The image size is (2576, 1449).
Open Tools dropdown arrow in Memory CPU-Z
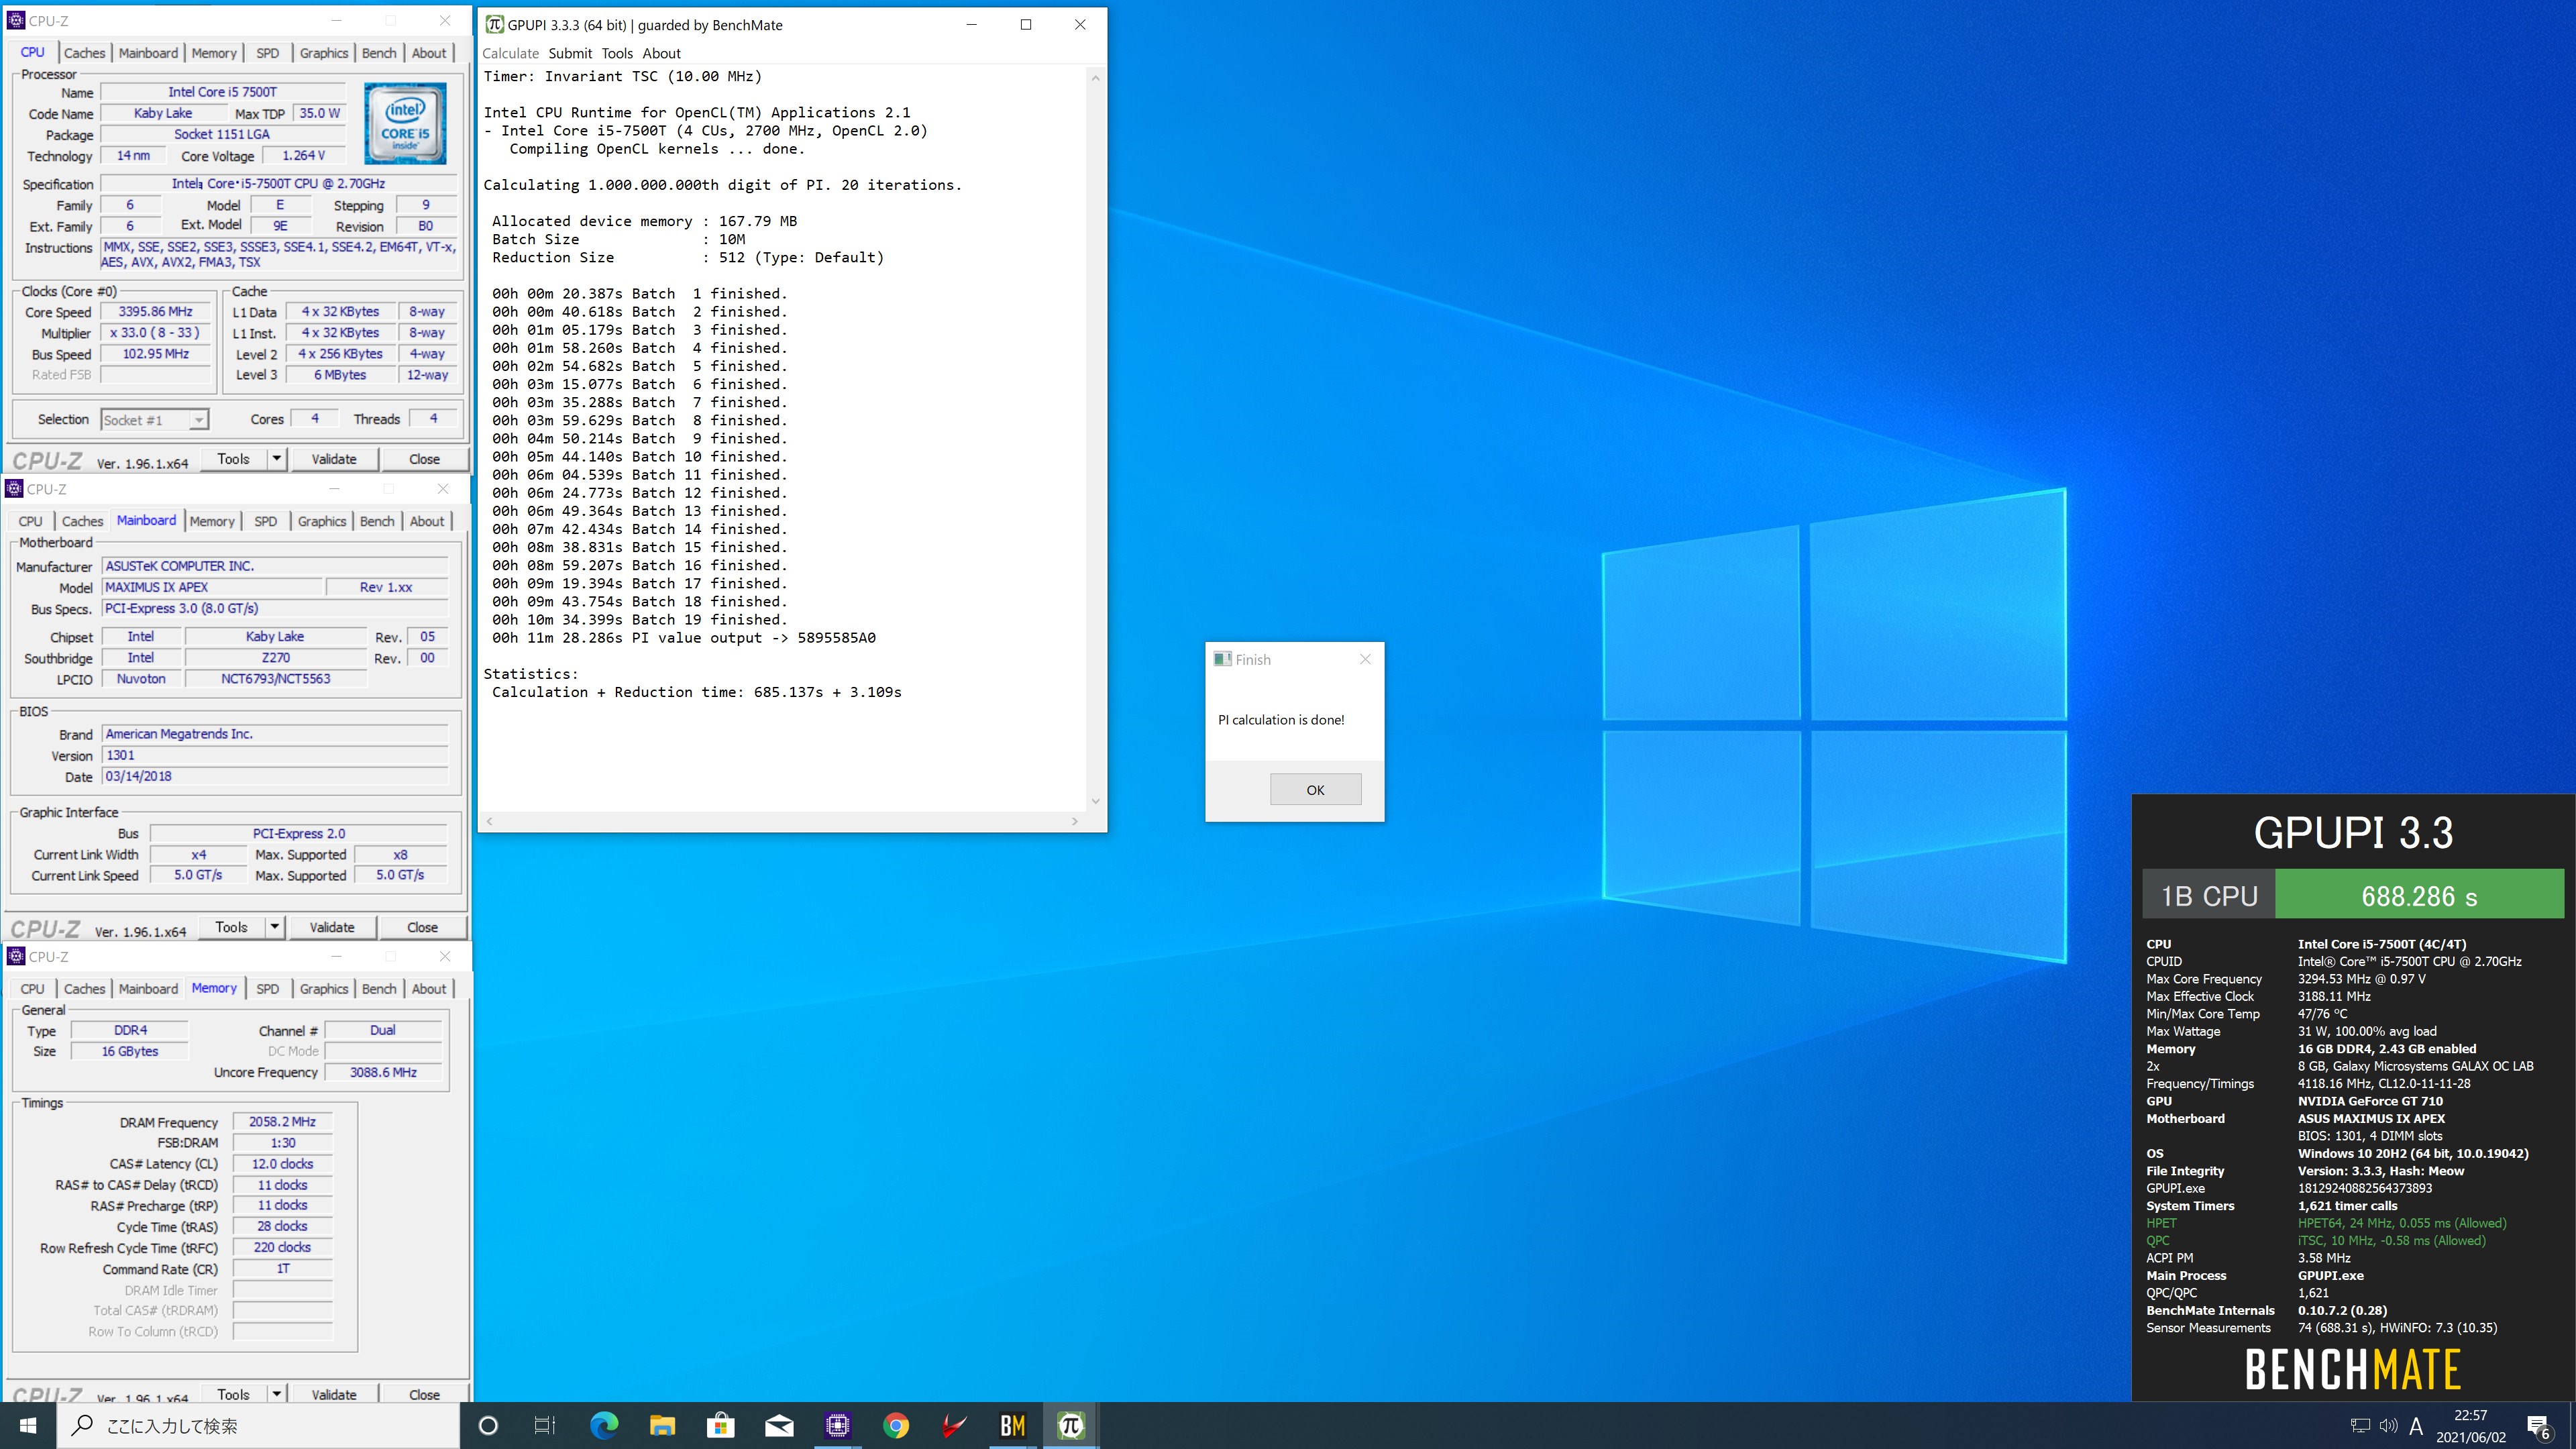click(x=277, y=1394)
